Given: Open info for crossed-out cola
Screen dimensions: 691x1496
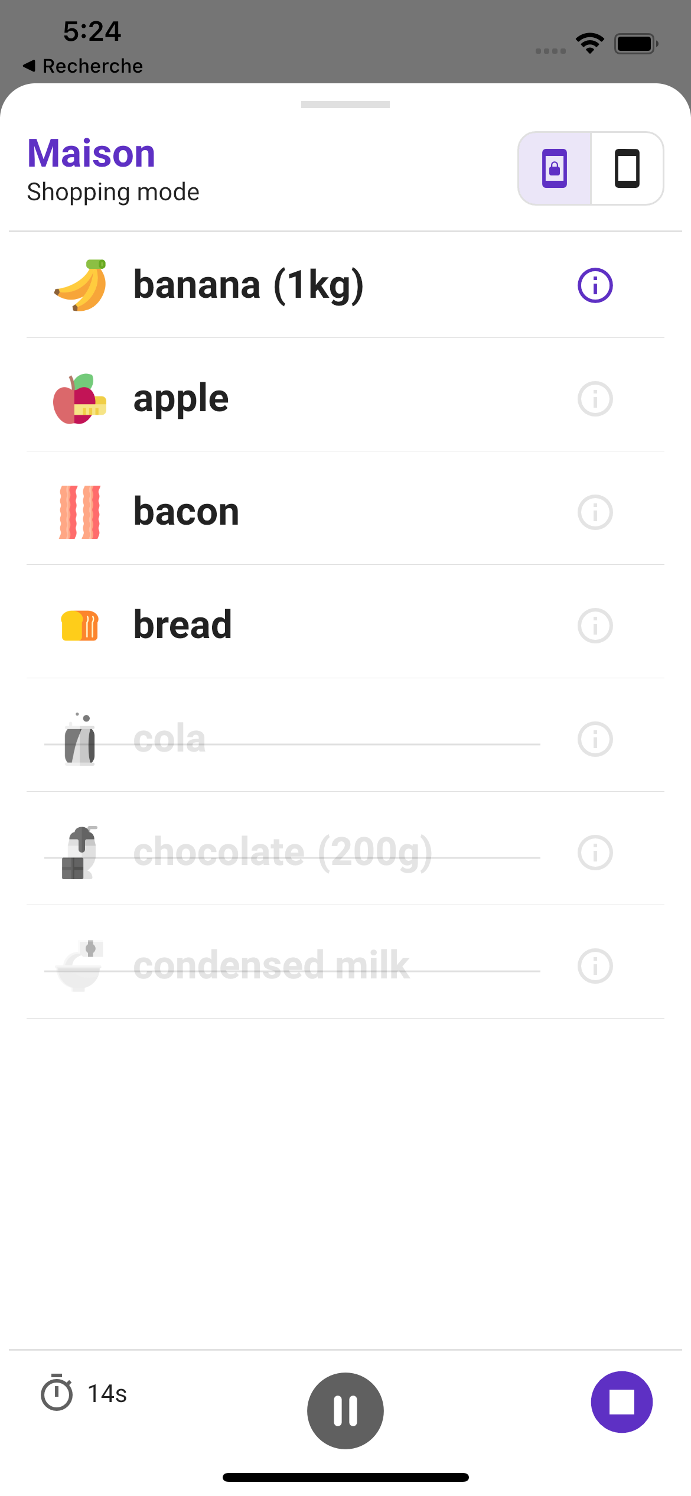Looking at the screenshot, I should [595, 739].
